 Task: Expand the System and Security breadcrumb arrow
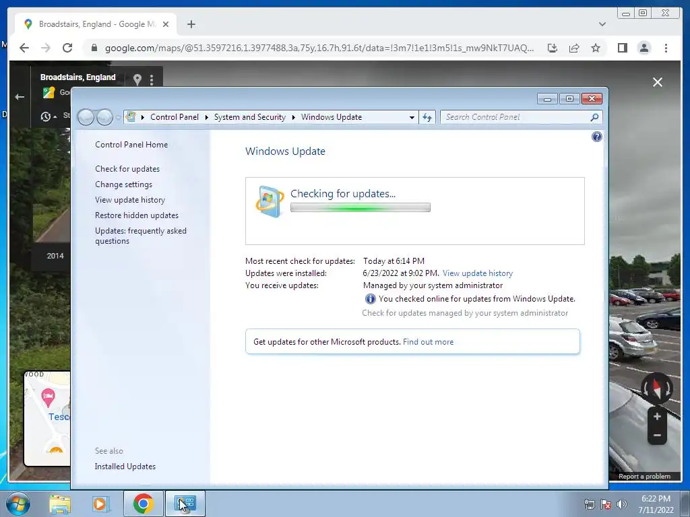coord(293,117)
